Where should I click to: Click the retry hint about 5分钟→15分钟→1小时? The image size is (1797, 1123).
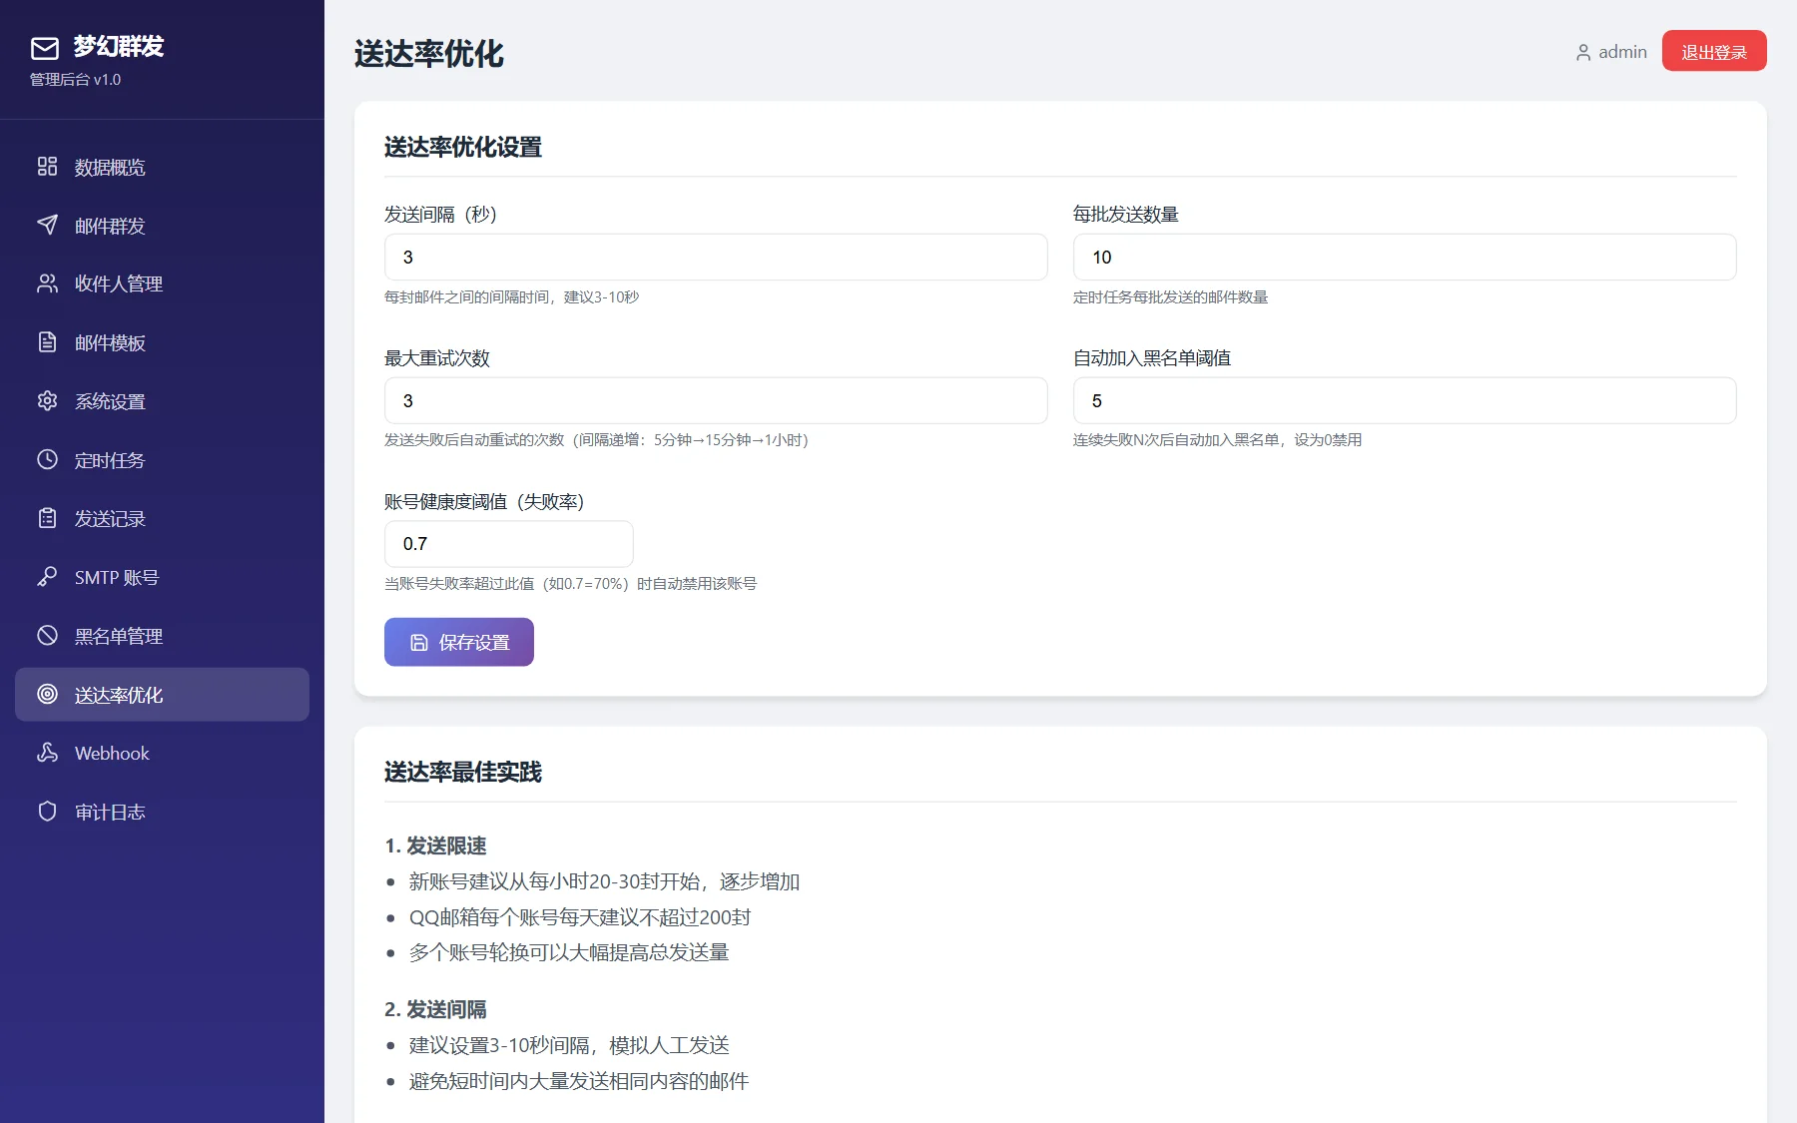(x=597, y=440)
